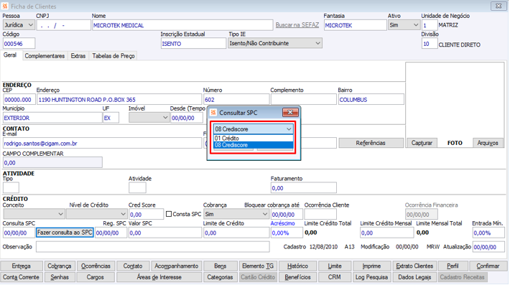
Task: Switch to the Complementares tab
Action: click(x=45, y=56)
